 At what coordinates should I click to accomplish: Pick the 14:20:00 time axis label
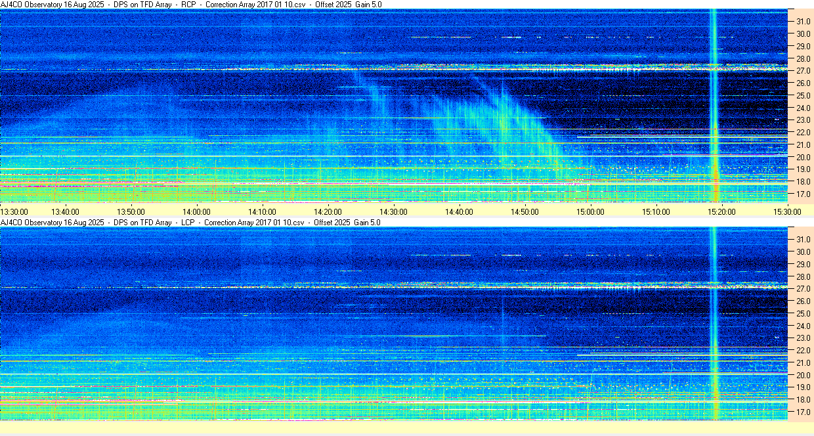click(328, 211)
